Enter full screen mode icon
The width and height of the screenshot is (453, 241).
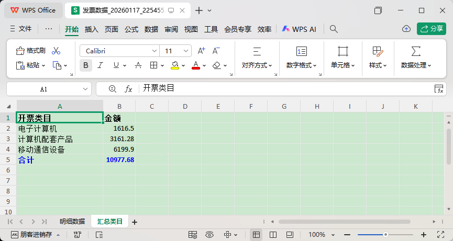(x=440, y=235)
